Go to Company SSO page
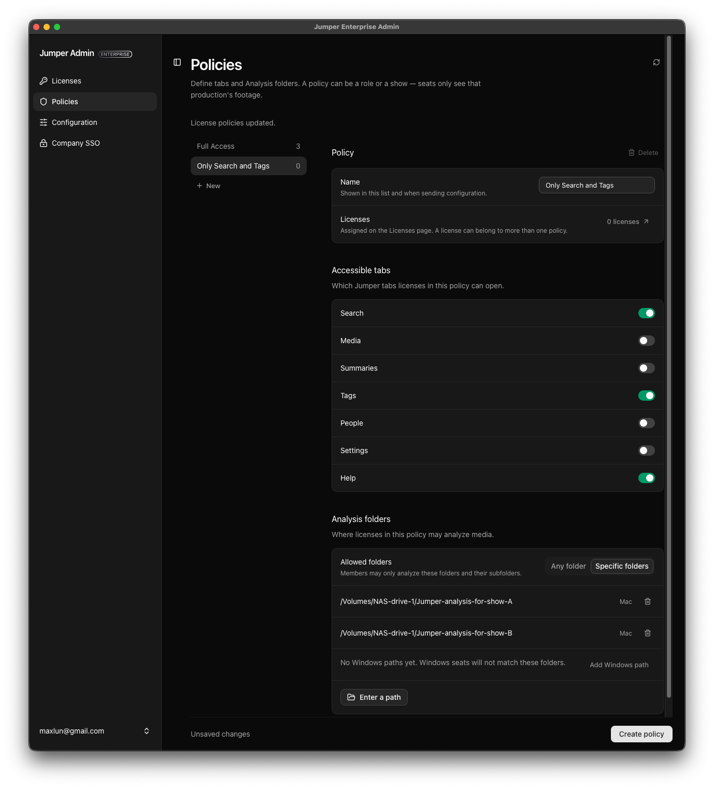This screenshot has width=714, height=789. point(95,143)
